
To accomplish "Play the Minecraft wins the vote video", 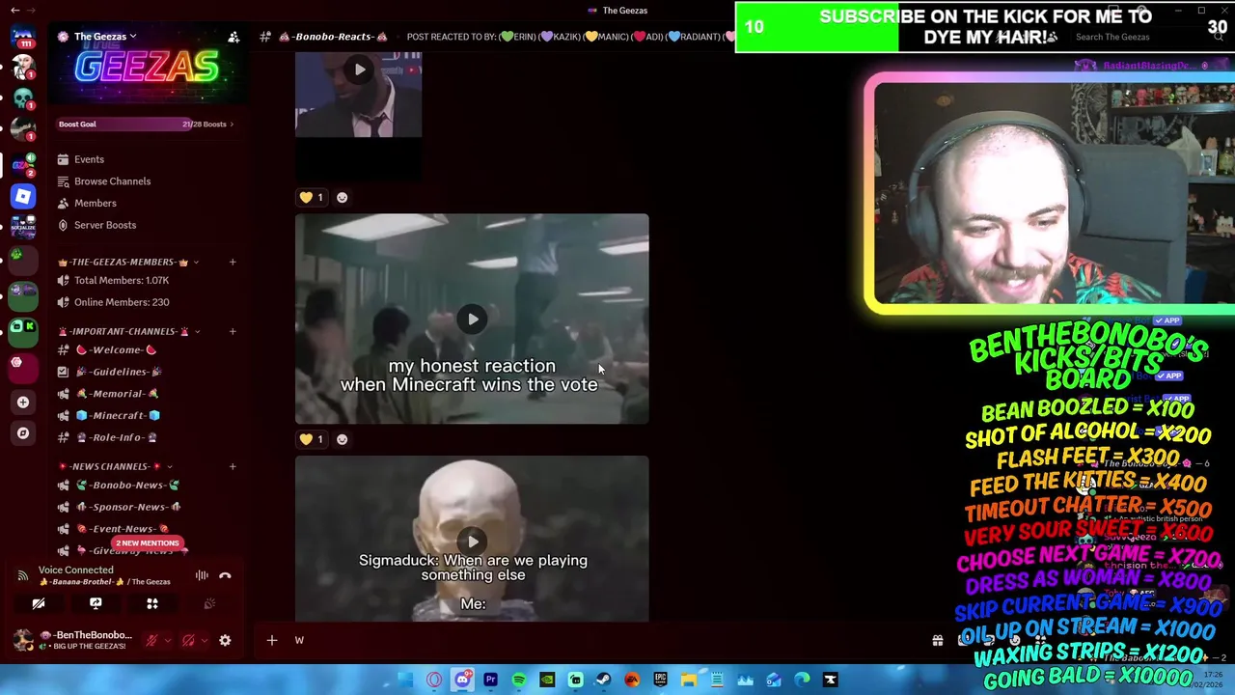I will click(472, 319).
